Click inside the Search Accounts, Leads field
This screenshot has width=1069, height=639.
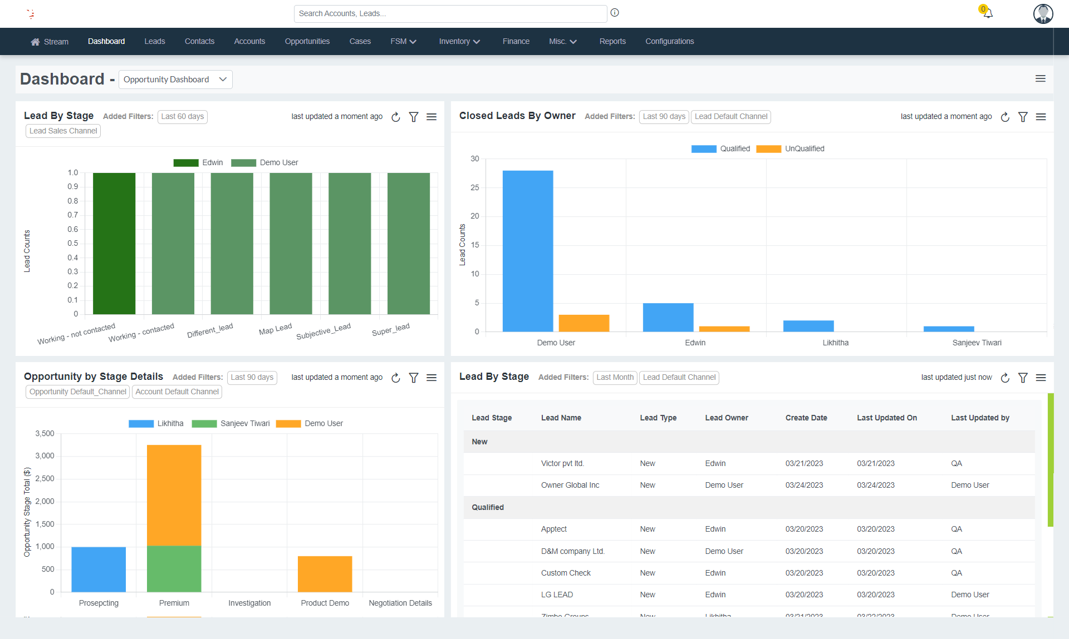click(x=450, y=13)
